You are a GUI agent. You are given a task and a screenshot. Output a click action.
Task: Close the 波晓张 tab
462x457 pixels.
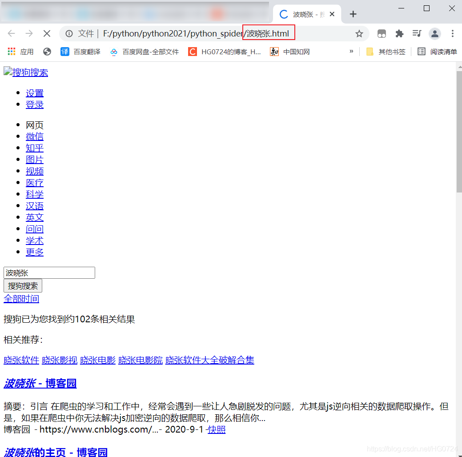(x=332, y=14)
